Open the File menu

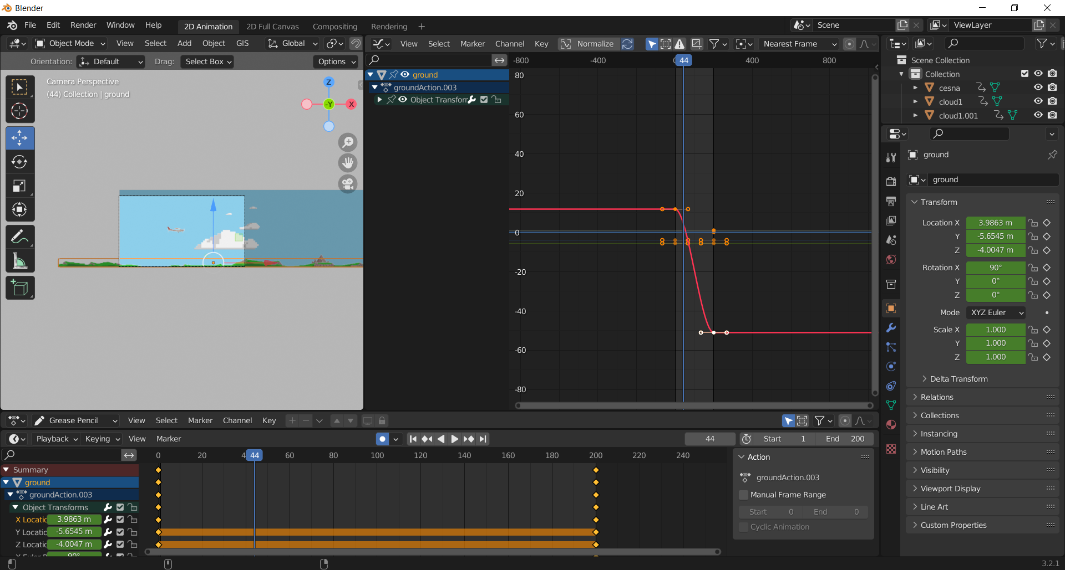pyautogui.click(x=31, y=25)
